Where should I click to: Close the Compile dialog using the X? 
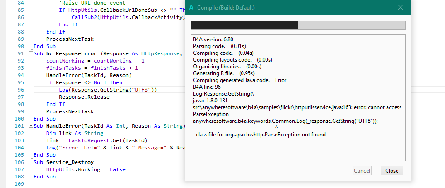pyautogui.click(x=401, y=8)
